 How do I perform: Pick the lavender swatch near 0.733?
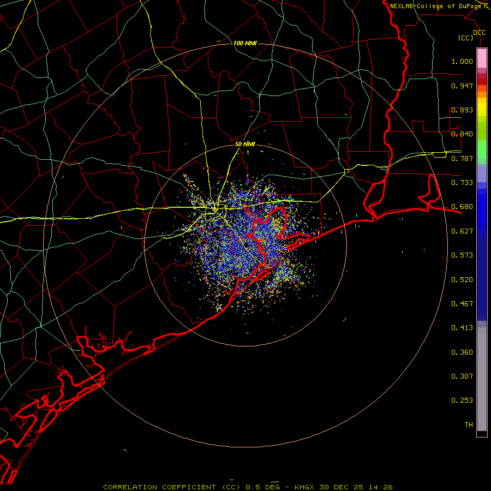coord(482,173)
